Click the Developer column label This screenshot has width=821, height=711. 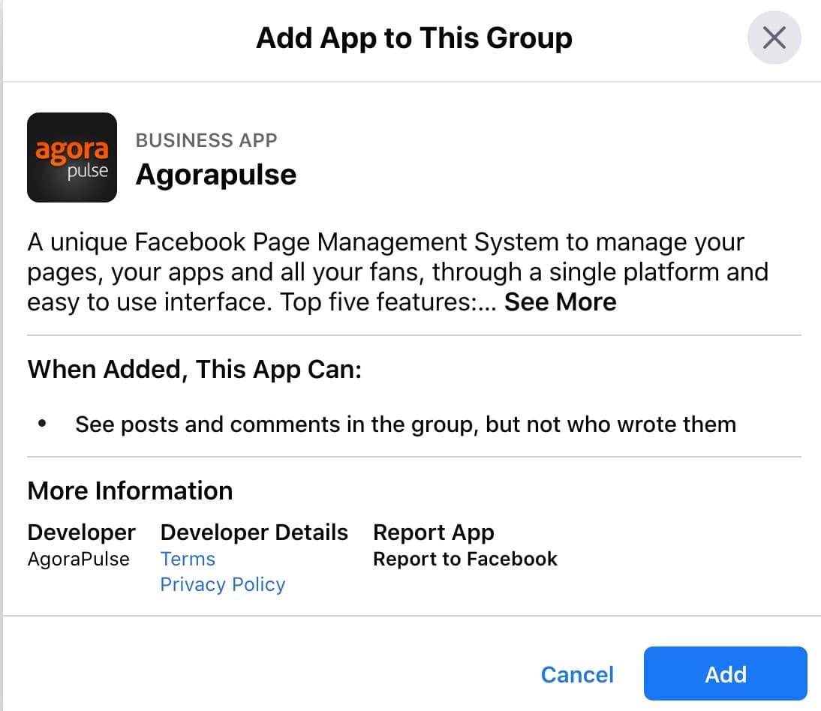click(x=81, y=532)
